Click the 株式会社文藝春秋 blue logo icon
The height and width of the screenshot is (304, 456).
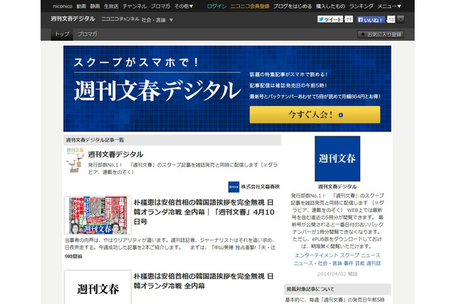(234, 187)
